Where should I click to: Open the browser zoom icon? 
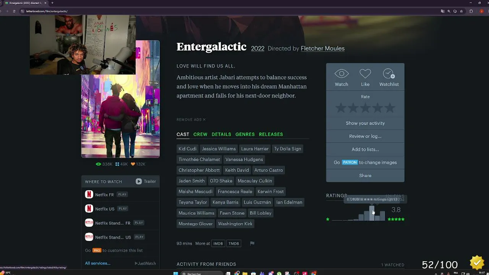pyautogui.click(x=449, y=11)
